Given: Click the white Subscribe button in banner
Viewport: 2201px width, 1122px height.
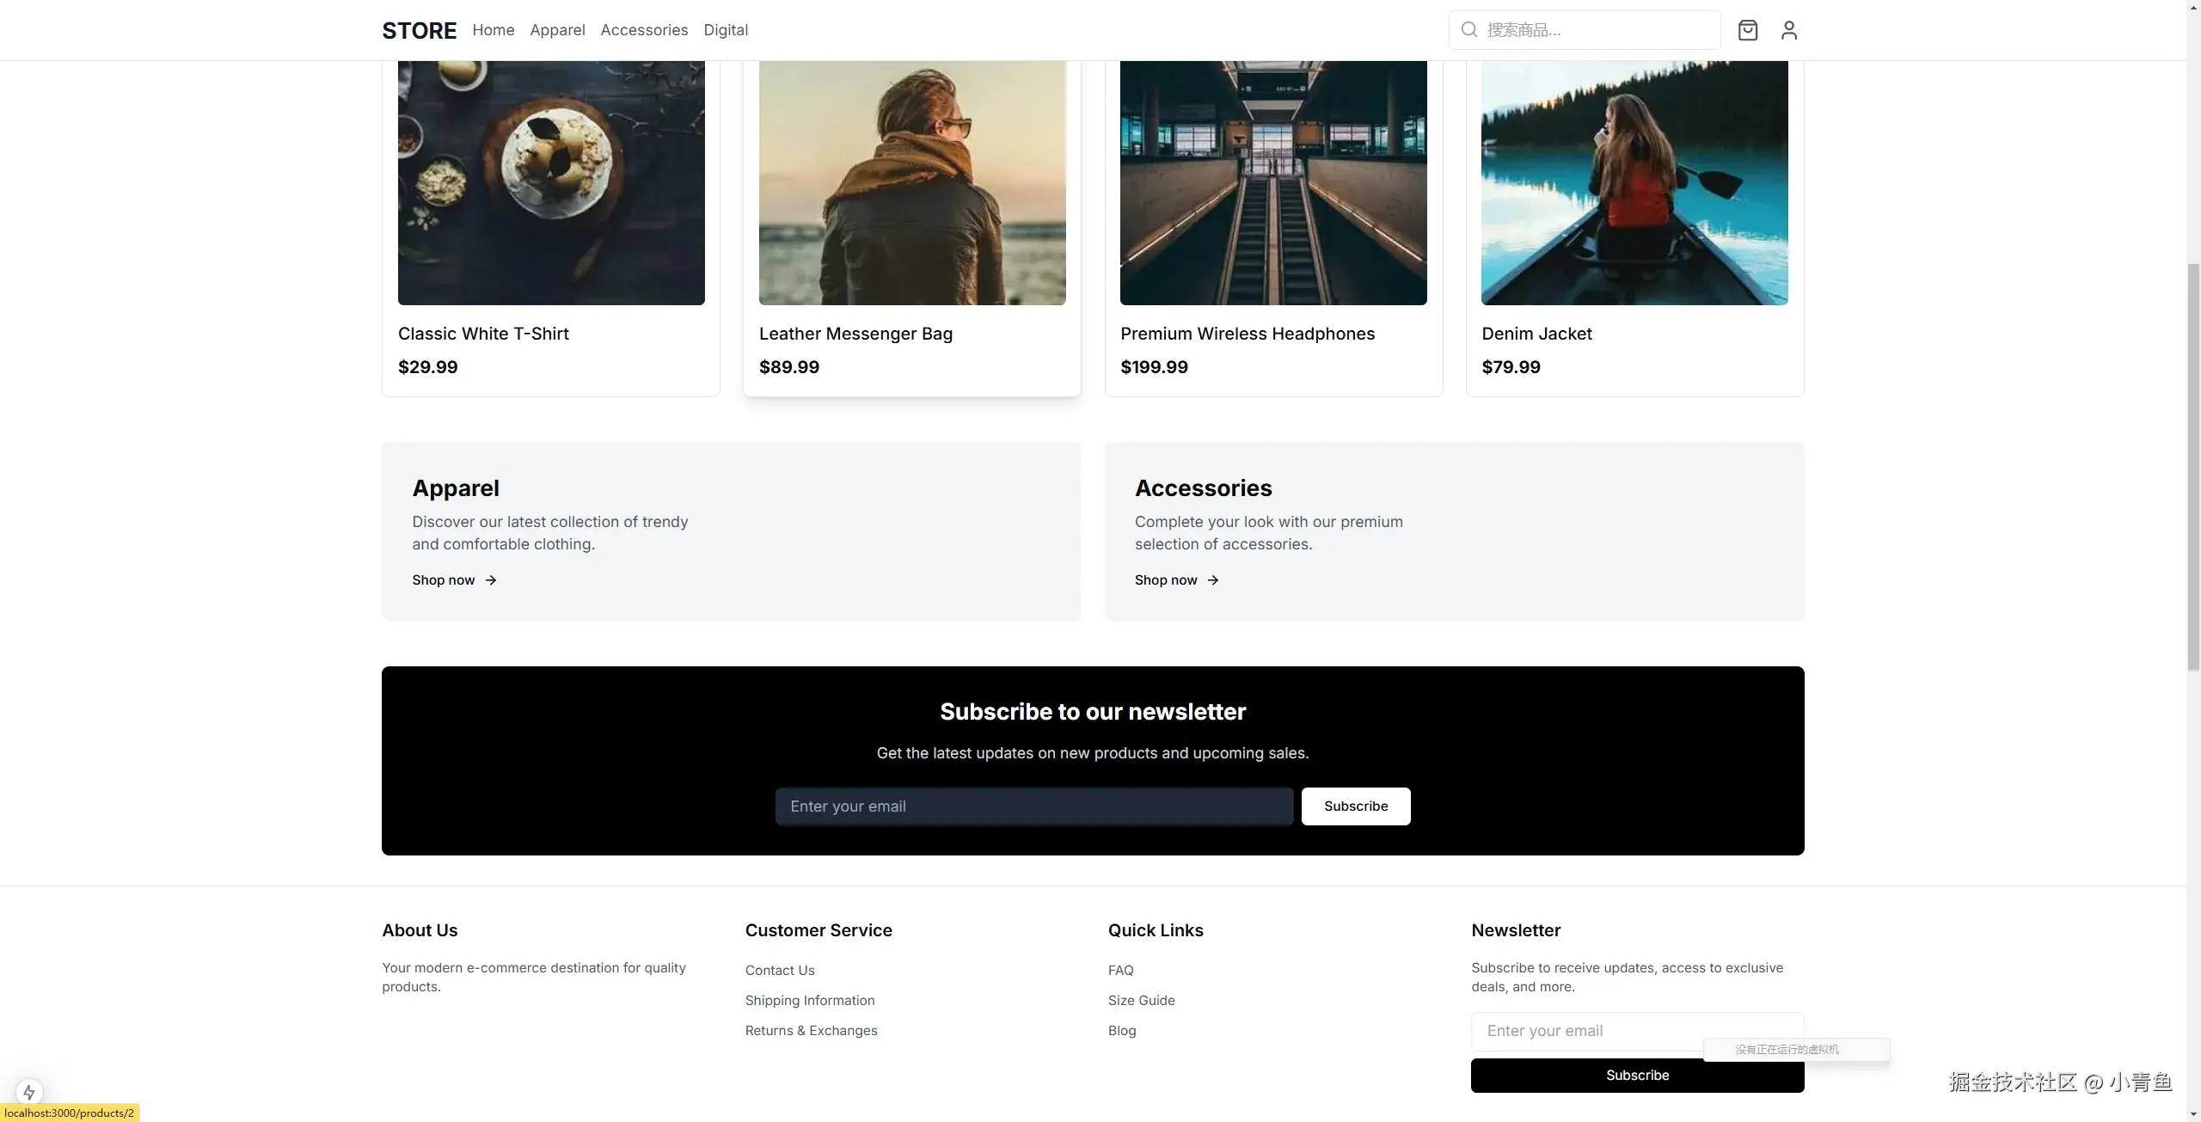Looking at the screenshot, I should 1355,806.
